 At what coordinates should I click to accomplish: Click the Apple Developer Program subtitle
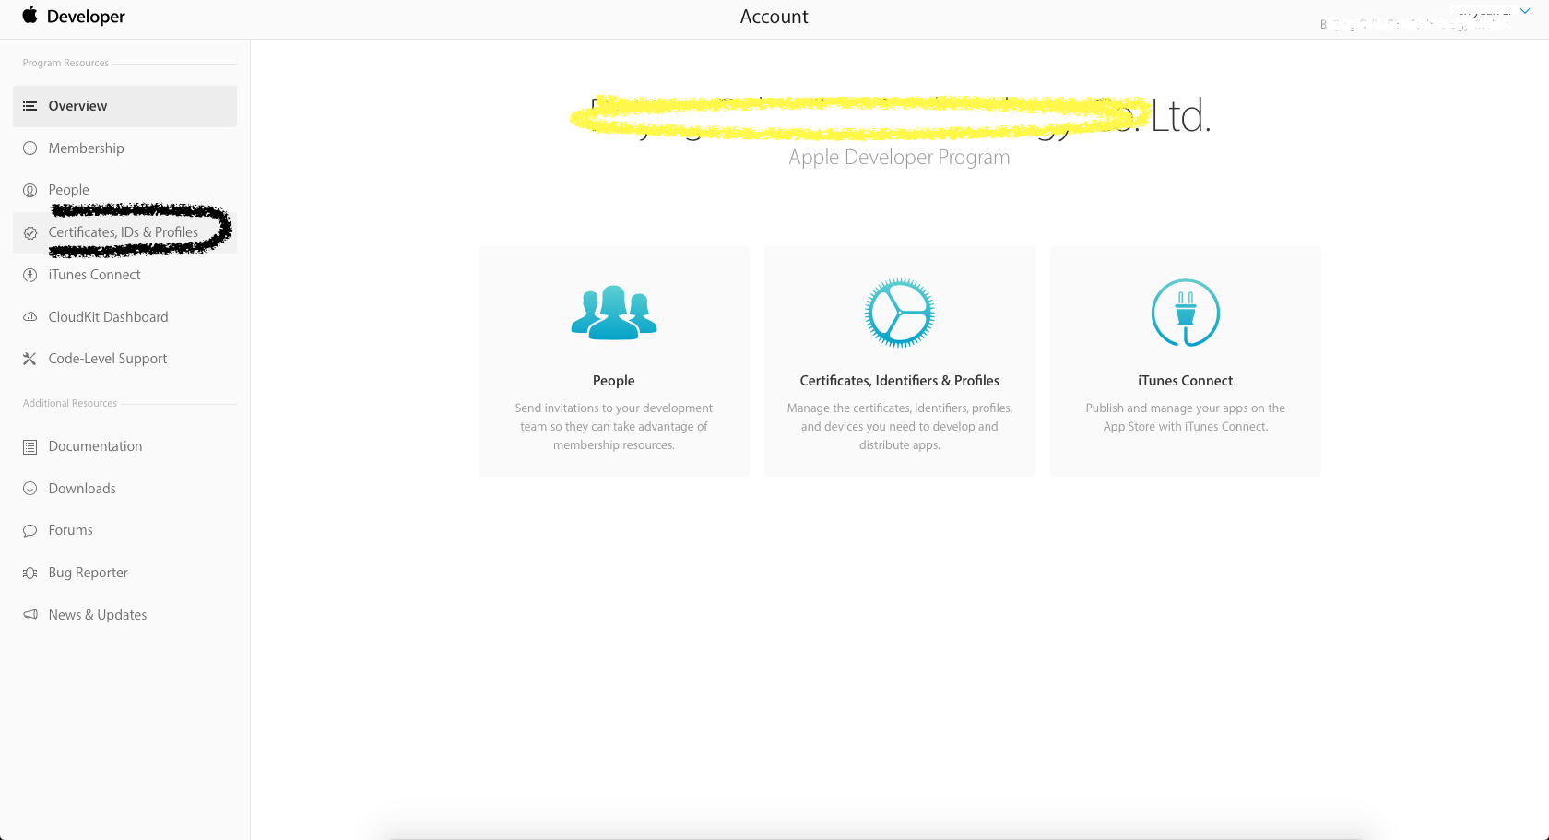[x=899, y=158]
